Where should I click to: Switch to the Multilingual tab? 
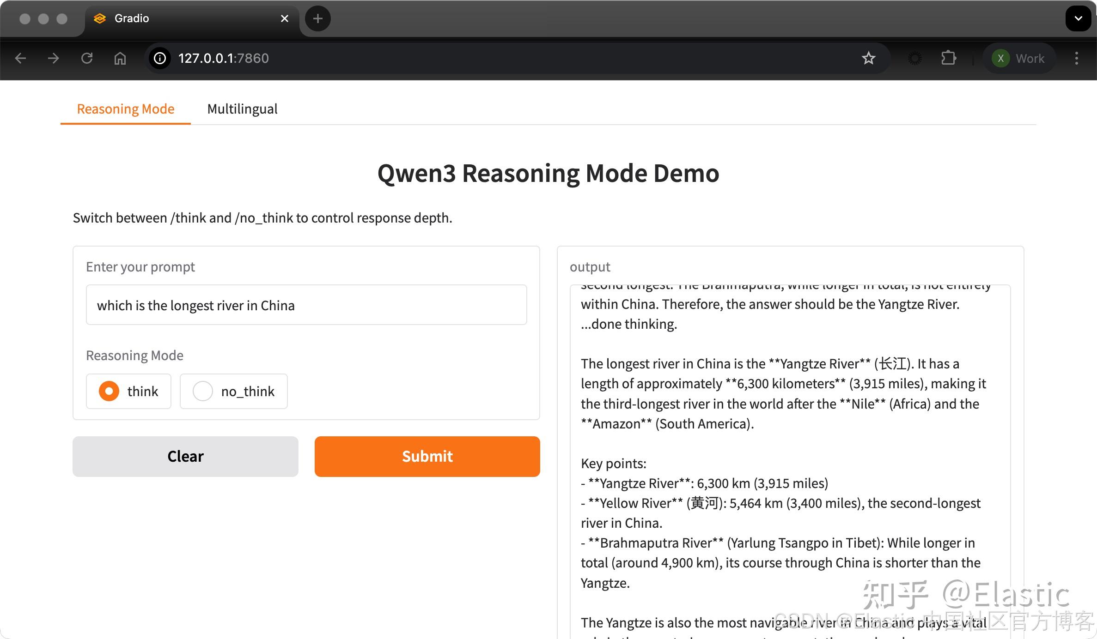click(242, 109)
